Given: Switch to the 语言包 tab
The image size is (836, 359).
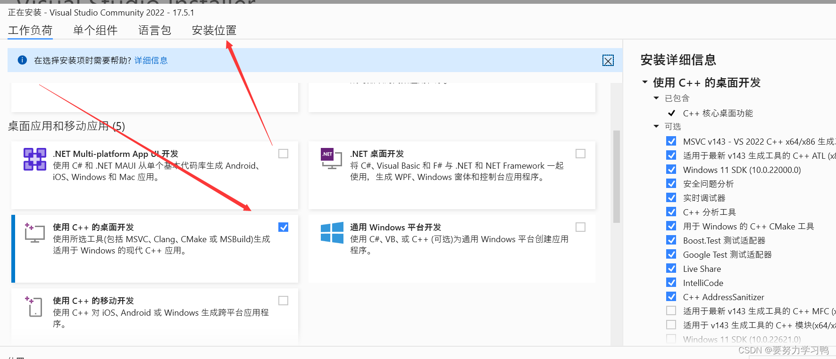Looking at the screenshot, I should 155,30.
